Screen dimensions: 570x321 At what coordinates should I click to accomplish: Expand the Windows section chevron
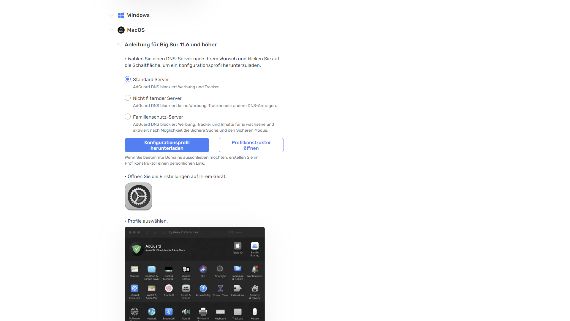pos(112,15)
